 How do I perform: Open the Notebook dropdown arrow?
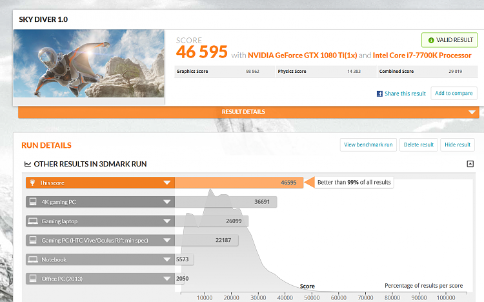point(167,259)
